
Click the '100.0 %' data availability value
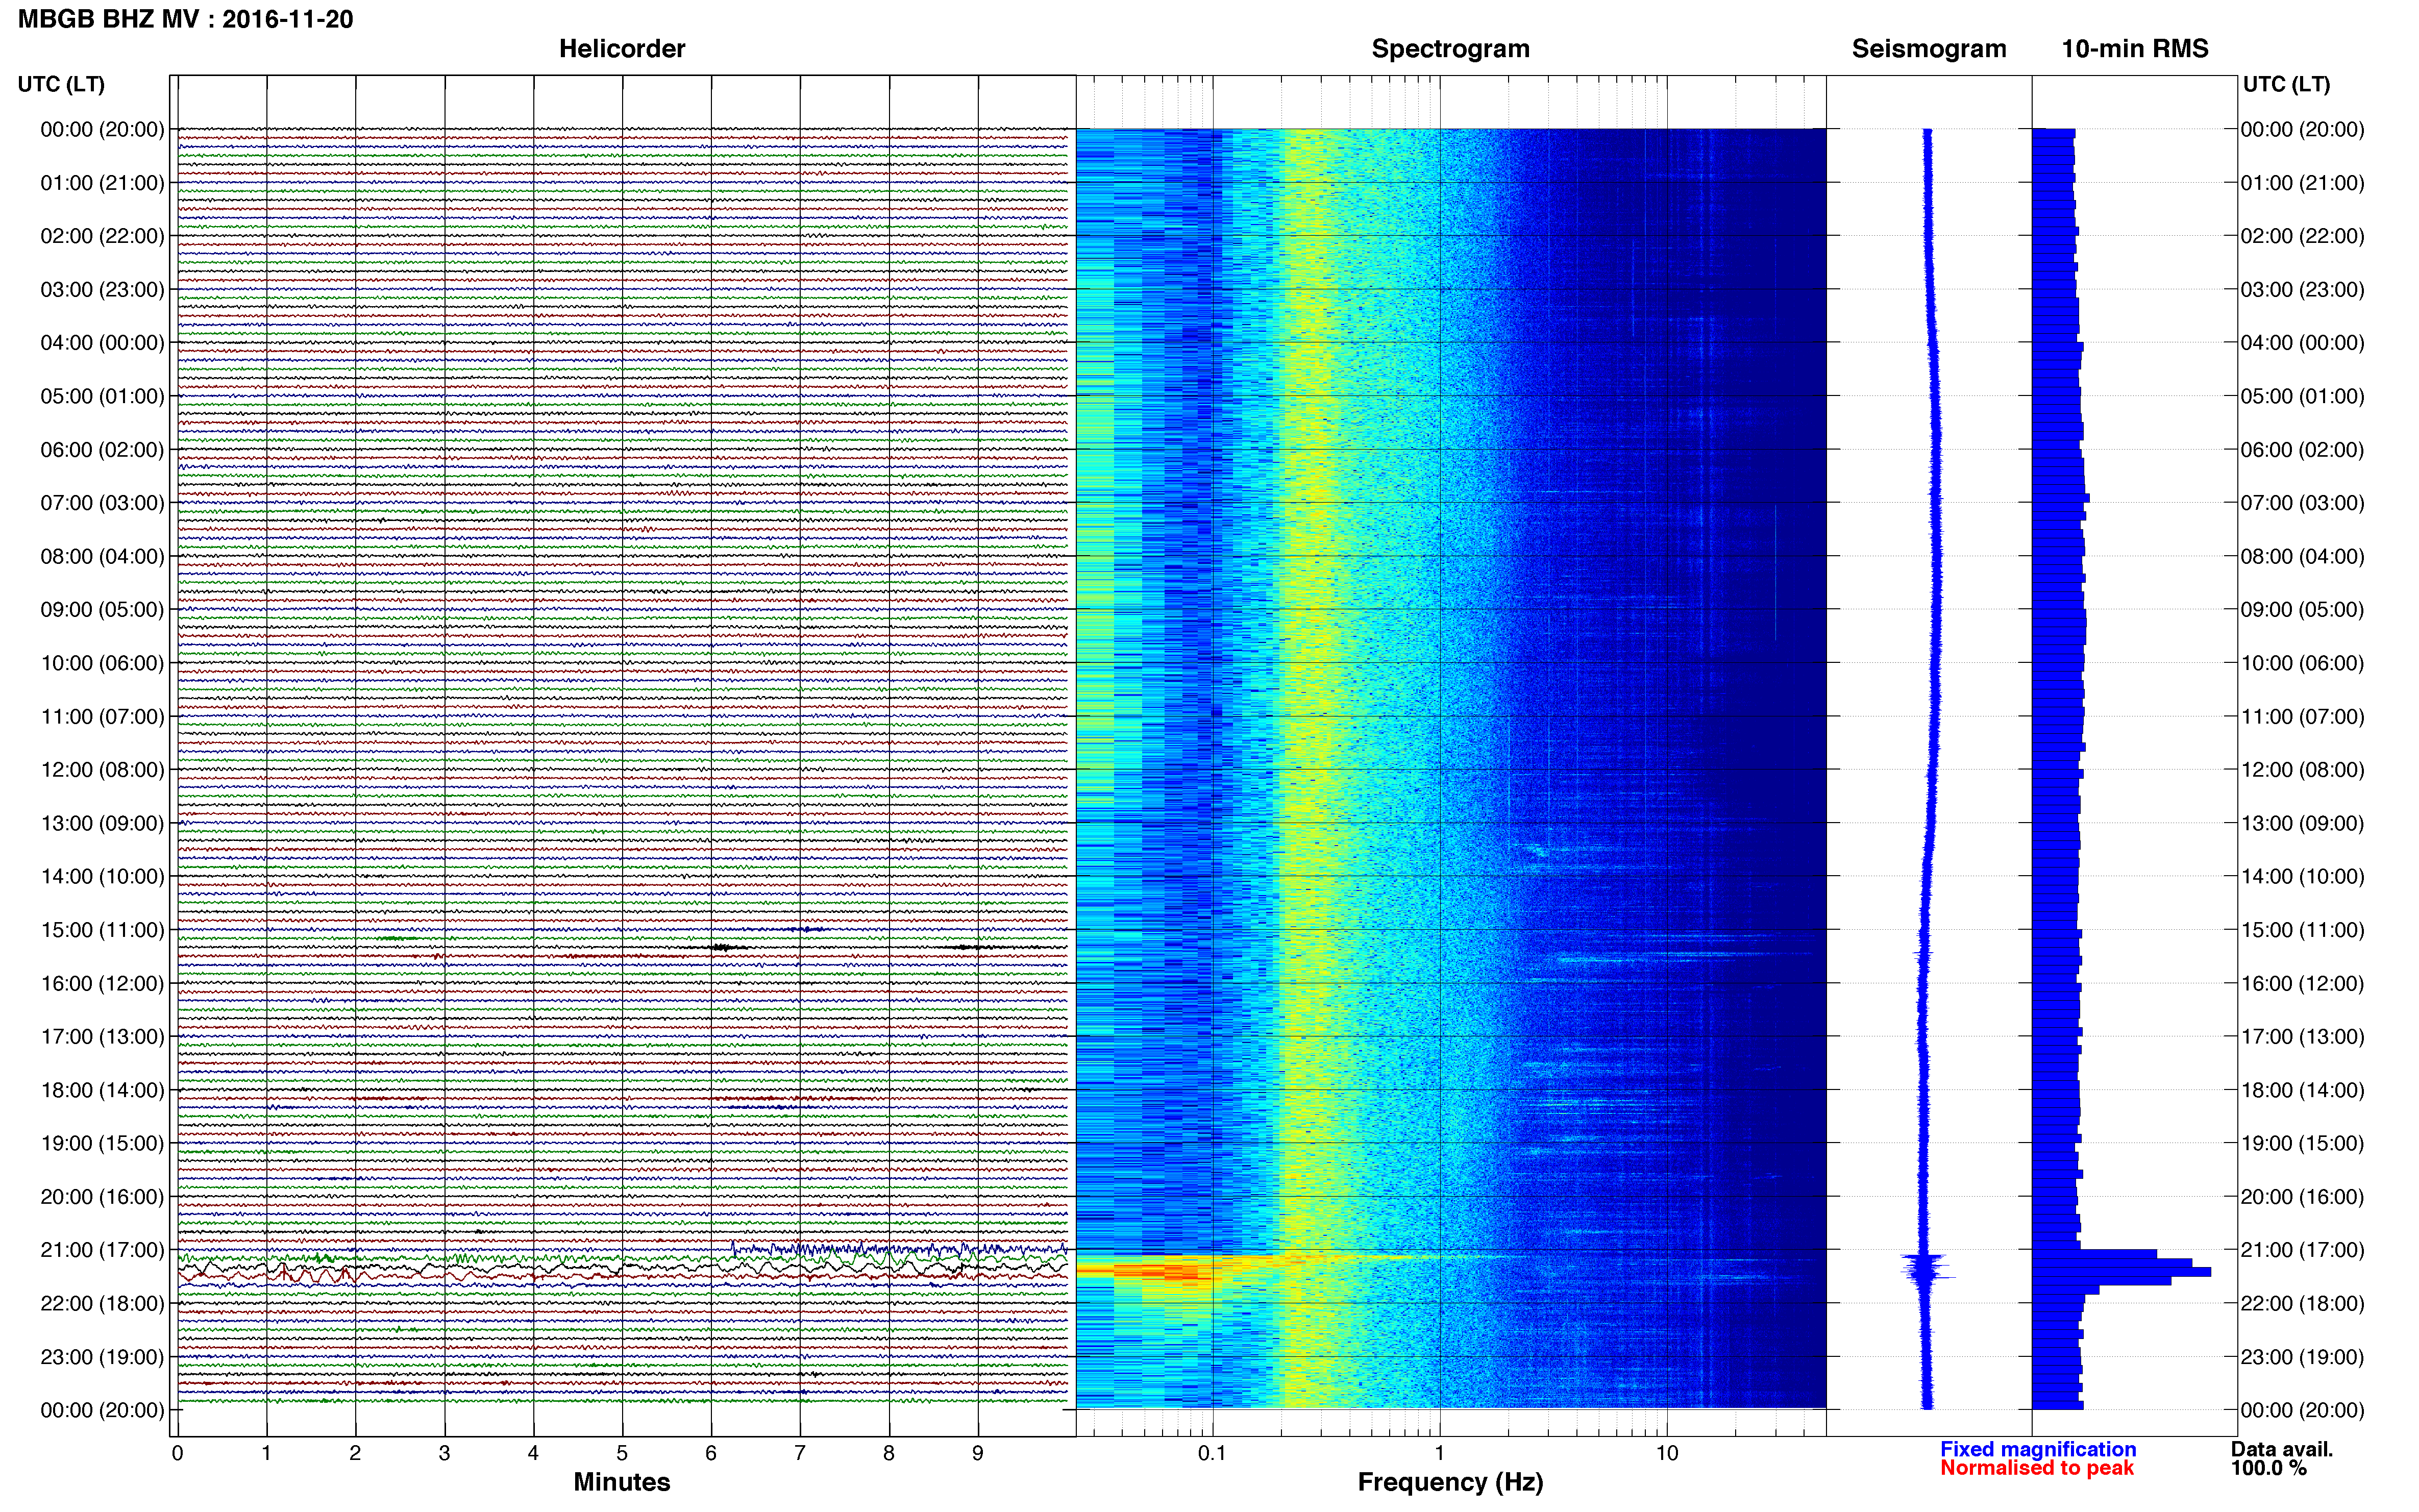2268,1468
